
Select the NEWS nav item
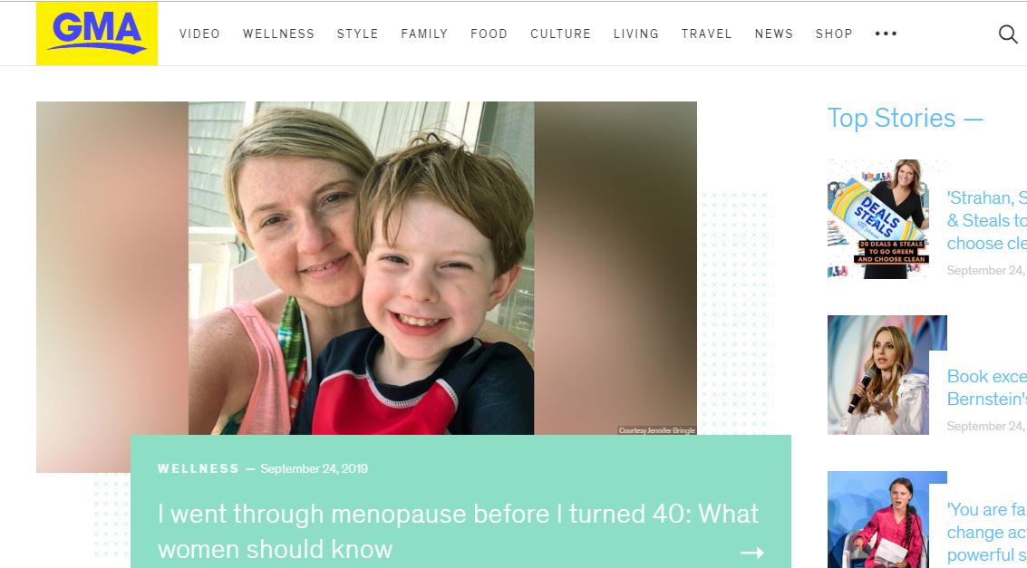pyautogui.click(x=773, y=34)
